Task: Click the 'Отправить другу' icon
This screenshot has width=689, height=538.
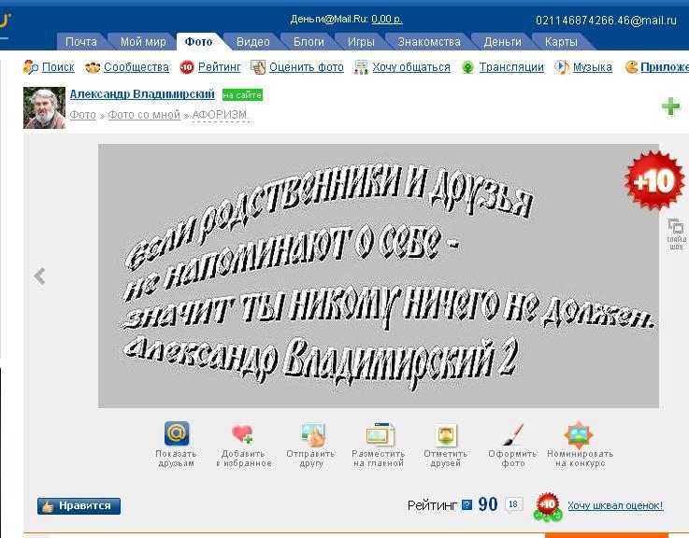Action: click(x=311, y=435)
